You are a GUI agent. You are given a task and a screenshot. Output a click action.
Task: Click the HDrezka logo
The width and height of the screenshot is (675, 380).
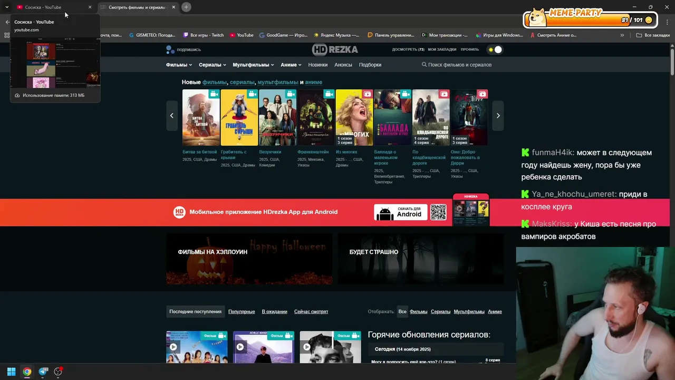point(335,50)
